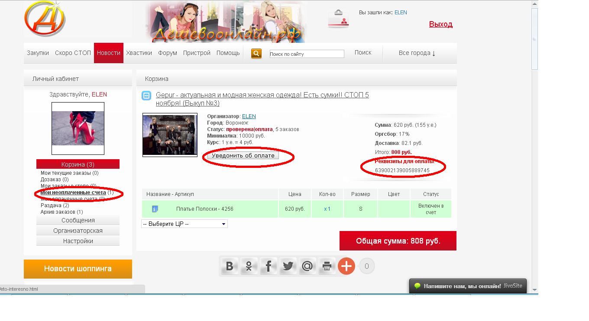Collapse the Gepur purchase with minus icon
The width and height of the screenshot is (589, 321).
click(146, 95)
